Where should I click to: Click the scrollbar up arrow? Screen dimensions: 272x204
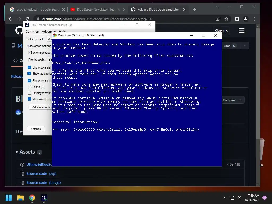(x=258, y=26)
